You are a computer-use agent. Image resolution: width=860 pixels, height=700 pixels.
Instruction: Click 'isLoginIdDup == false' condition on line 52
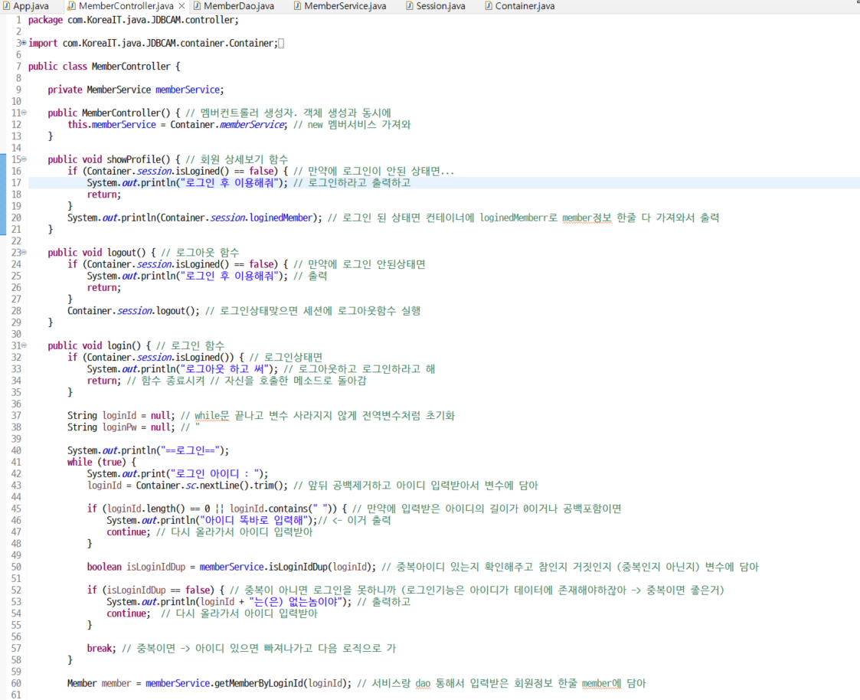158,590
